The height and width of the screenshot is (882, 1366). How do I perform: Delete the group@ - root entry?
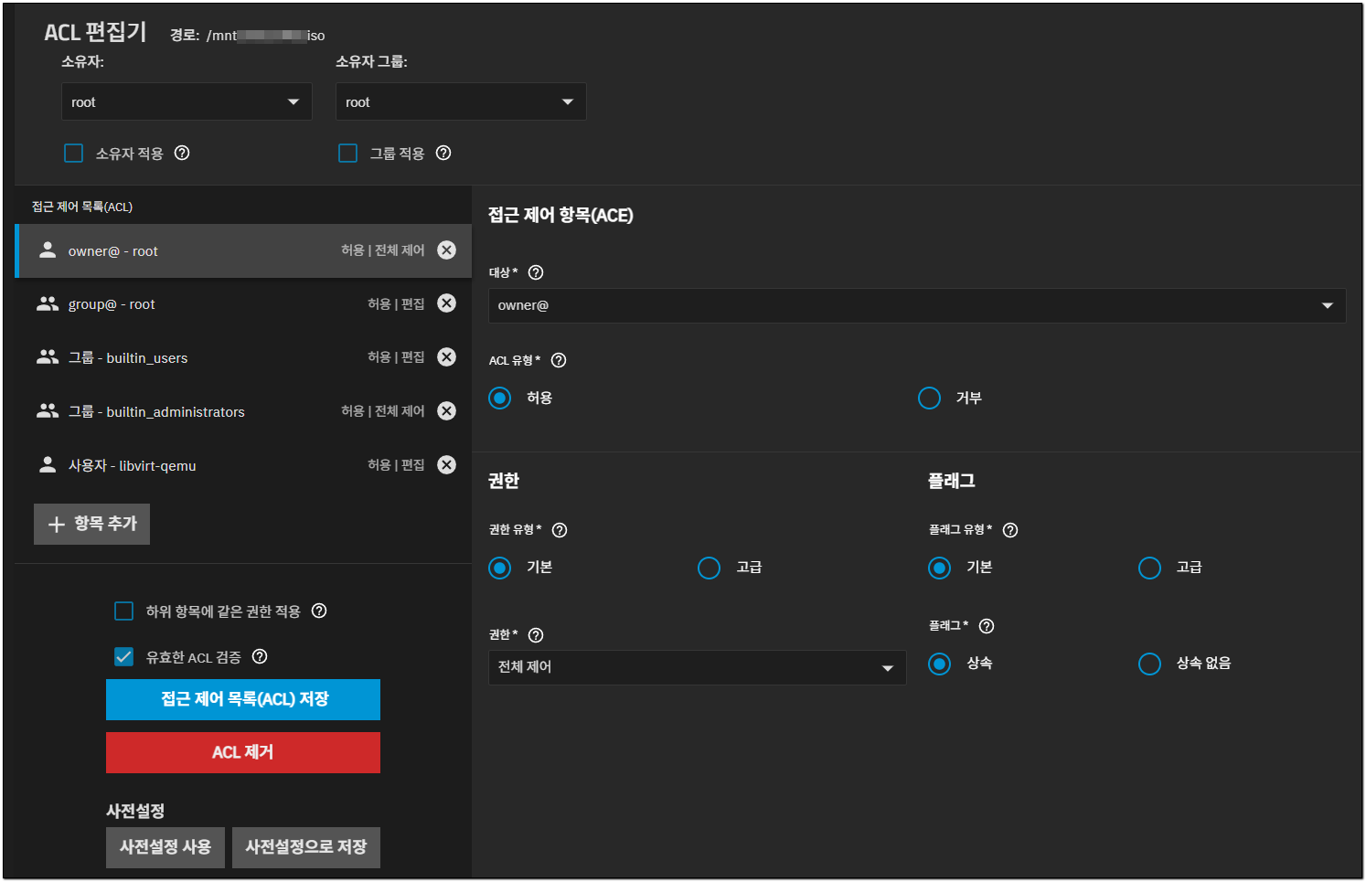click(x=446, y=303)
